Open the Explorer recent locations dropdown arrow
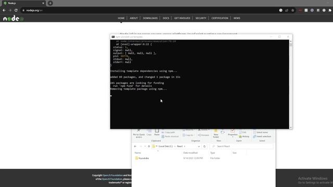Viewport: 333px width, 187px height. tap(145, 146)
